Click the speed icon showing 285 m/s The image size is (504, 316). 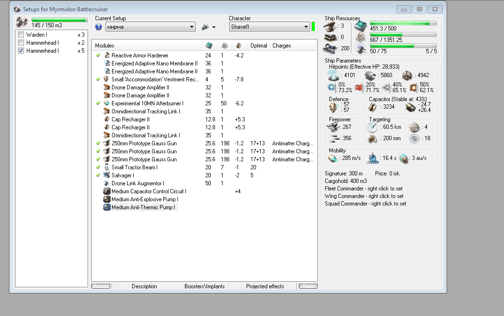click(333, 158)
